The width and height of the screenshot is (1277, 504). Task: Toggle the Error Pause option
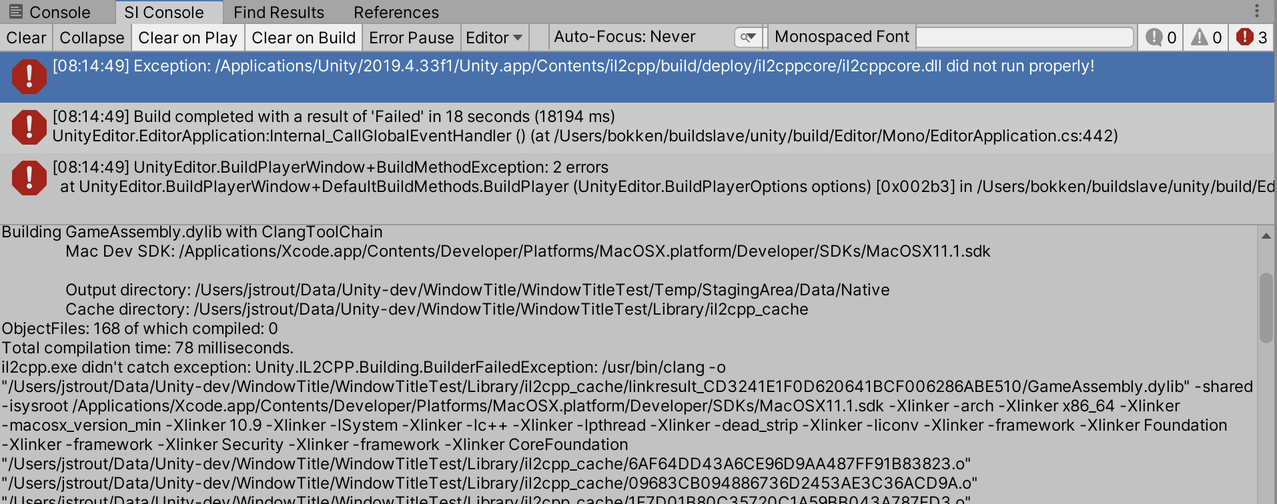(411, 38)
